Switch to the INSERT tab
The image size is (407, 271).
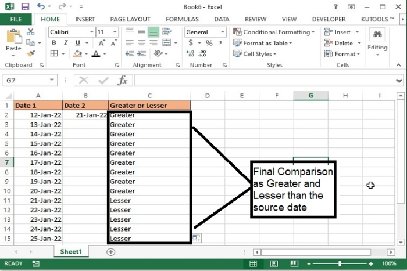pyautogui.click(x=85, y=19)
